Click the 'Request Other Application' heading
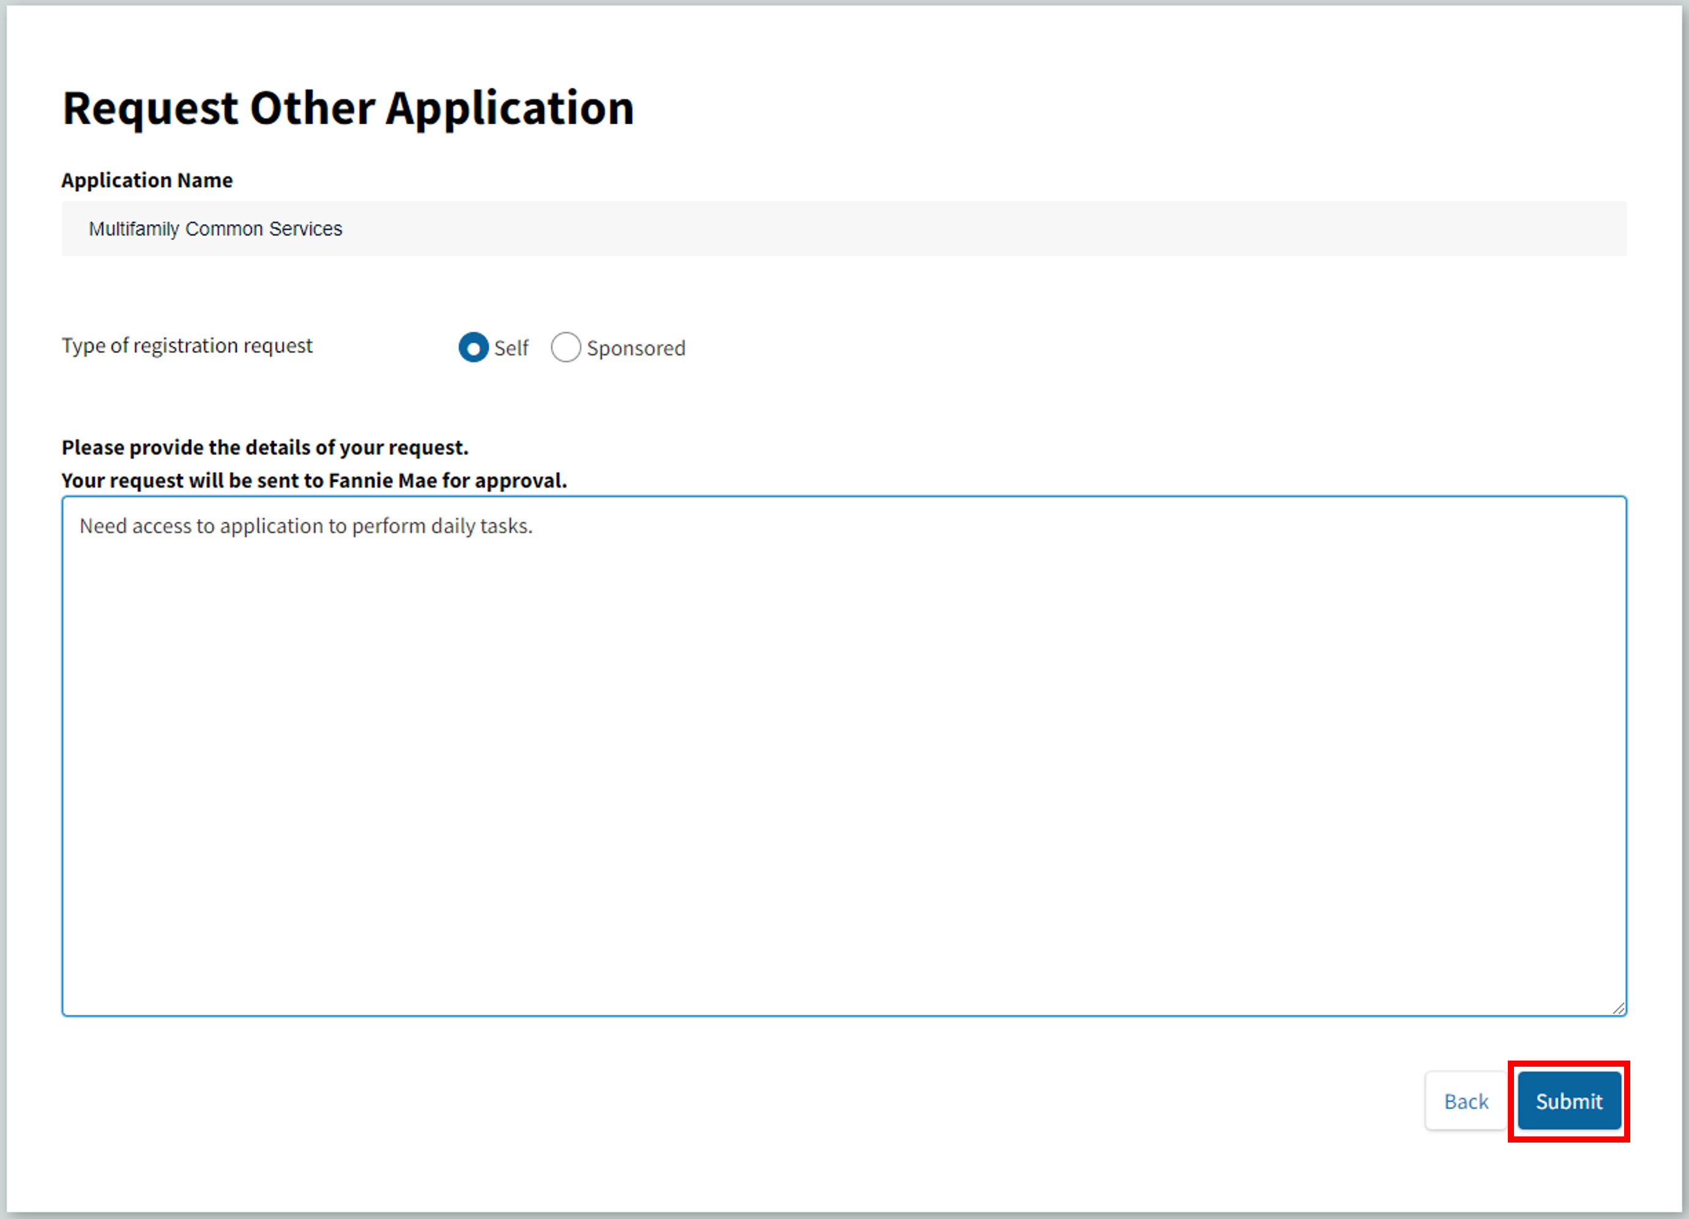The height and width of the screenshot is (1219, 1689). click(x=348, y=109)
